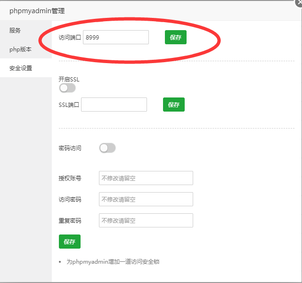Click the 访问密码 input field
This screenshot has height=283, width=302.
(146, 199)
